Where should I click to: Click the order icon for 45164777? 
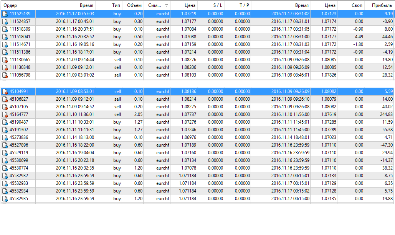click(5, 115)
